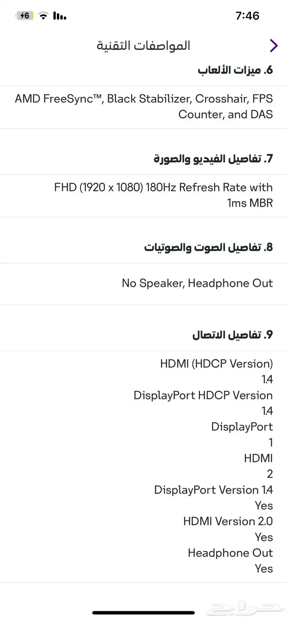Tap the cellular signal bars icon
This screenshot has height=620, width=287.
pyautogui.click(x=60, y=16)
